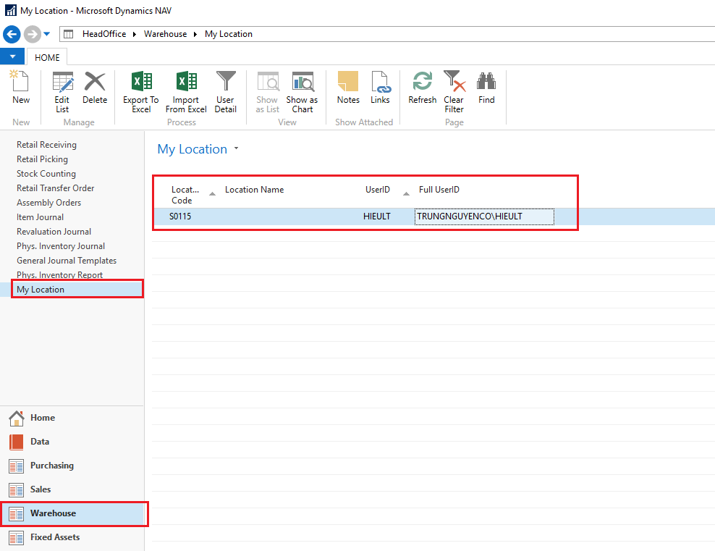Click Warehouse in the breadcrumb
This screenshot has width=715, height=551.
166,34
